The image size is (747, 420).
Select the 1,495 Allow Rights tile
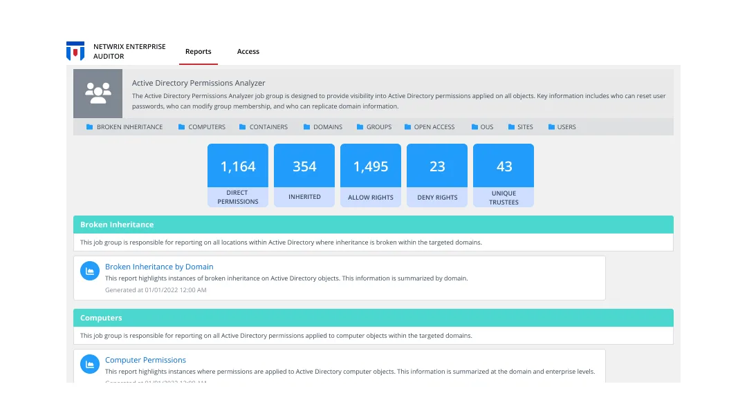(371, 175)
